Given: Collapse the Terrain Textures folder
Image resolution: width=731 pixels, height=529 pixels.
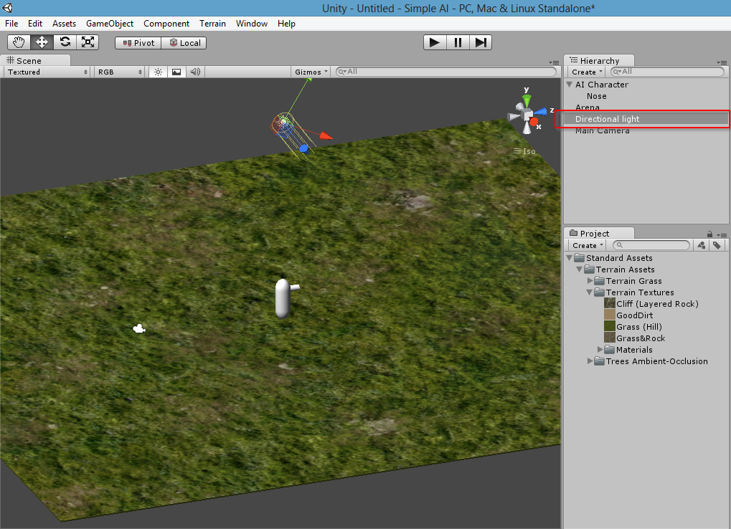Looking at the screenshot, I should [590, 292].
